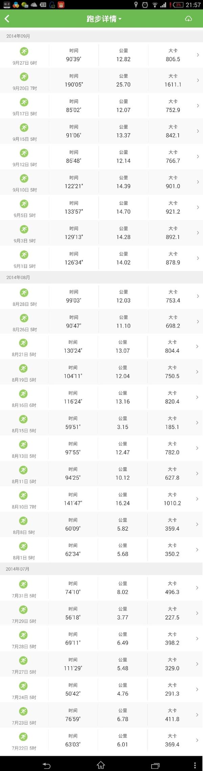Tap the running icon for 9月27日
The width and height of the screenshot is (203, 771).
click(x=24, y=51)
